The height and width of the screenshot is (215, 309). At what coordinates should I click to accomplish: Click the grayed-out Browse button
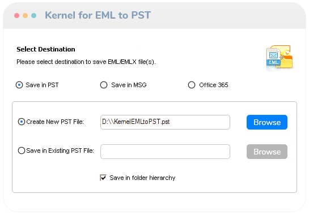tap(267, 152)
